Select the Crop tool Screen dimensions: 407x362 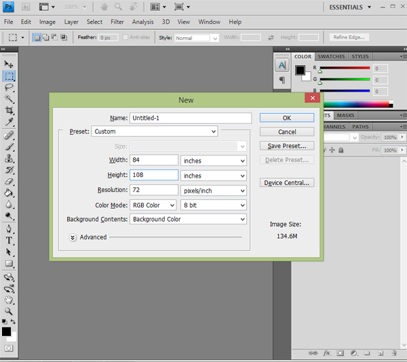[x=9, y=110]
